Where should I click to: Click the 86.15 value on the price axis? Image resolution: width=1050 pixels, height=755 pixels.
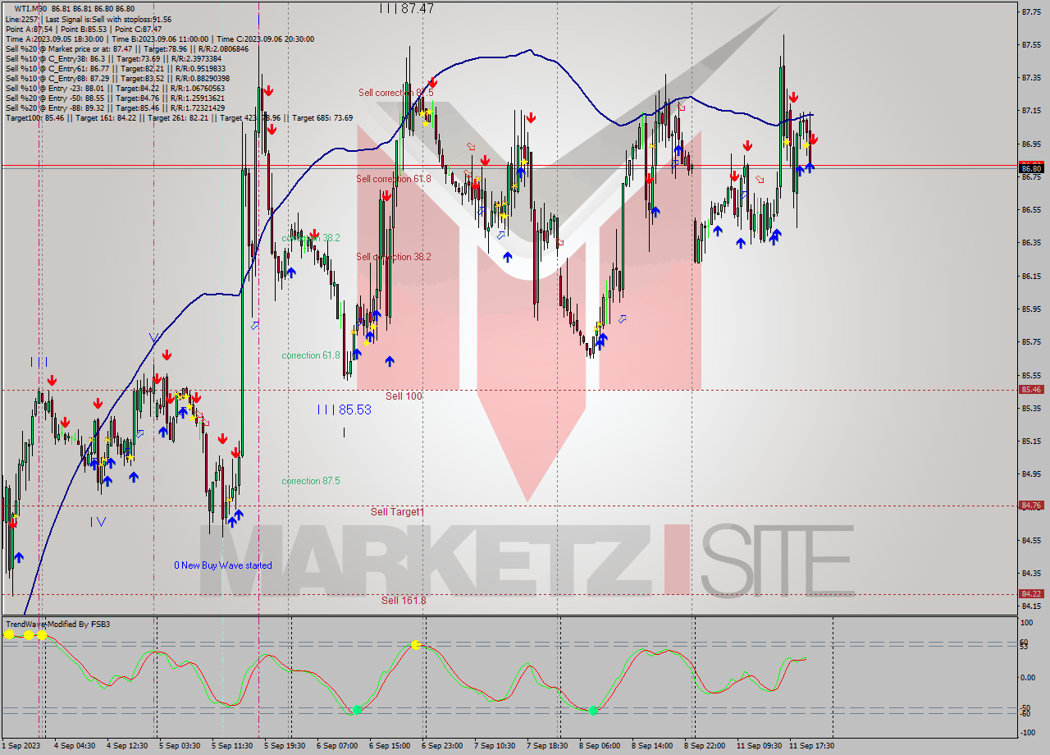(x=1031, y=276)
